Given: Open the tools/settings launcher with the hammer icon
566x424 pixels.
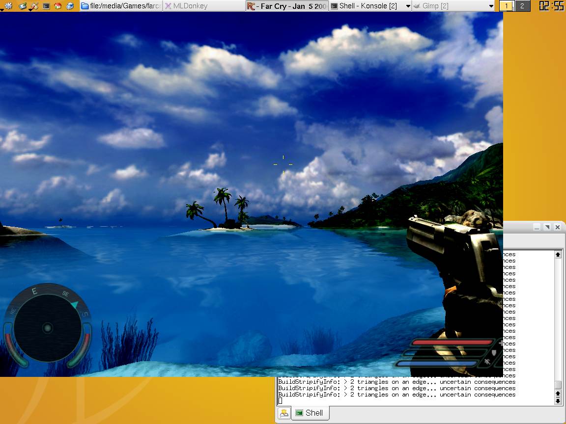Looking at the screenshot, I should click(x=34, y=6).
